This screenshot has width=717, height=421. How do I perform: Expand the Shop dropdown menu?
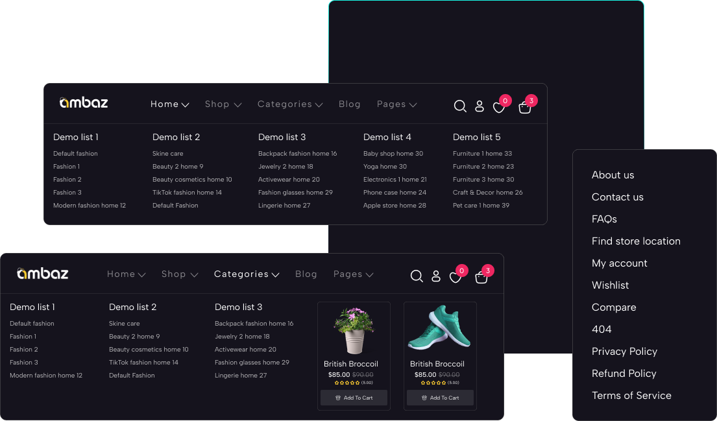(x=223, y=104)
